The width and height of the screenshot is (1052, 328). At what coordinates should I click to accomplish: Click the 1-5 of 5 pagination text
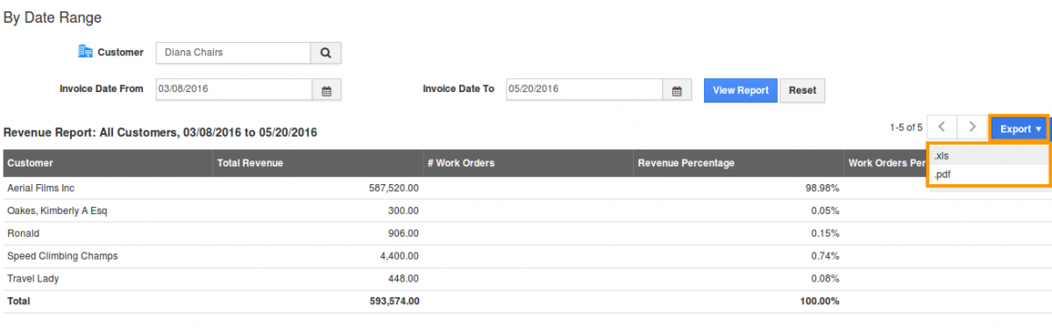click(x=906, y=127)
